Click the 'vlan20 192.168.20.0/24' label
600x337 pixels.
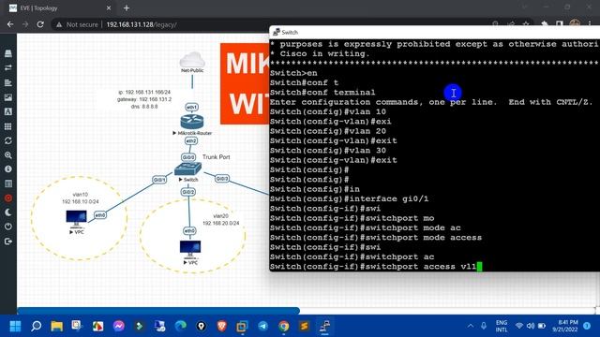[221, 219]
